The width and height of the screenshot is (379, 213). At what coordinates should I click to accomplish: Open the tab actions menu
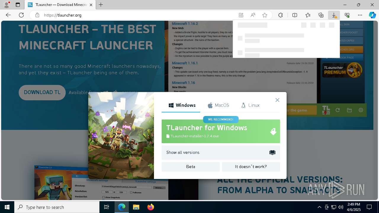[18, 5]
